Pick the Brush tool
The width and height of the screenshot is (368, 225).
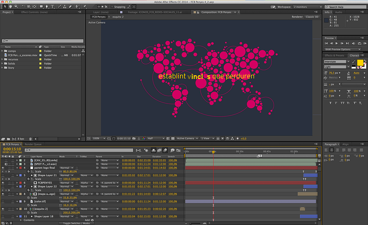[x=59, y=7]
